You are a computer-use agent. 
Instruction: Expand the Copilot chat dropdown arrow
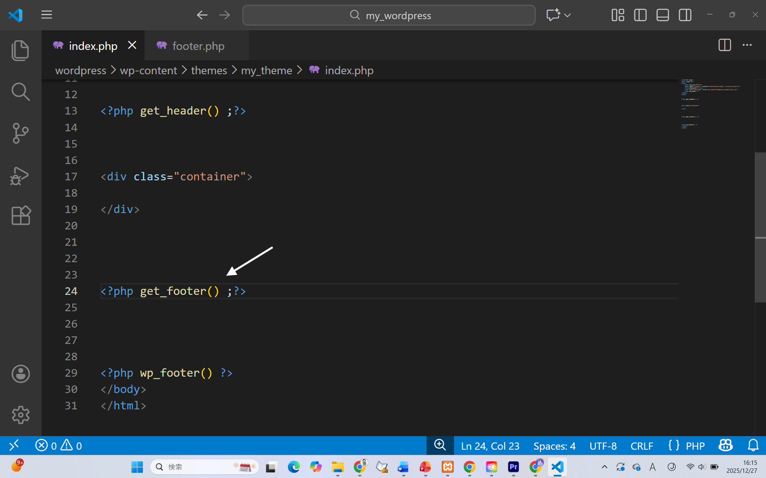[568, 15]
